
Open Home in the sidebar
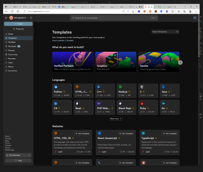[x=18, y=34]
